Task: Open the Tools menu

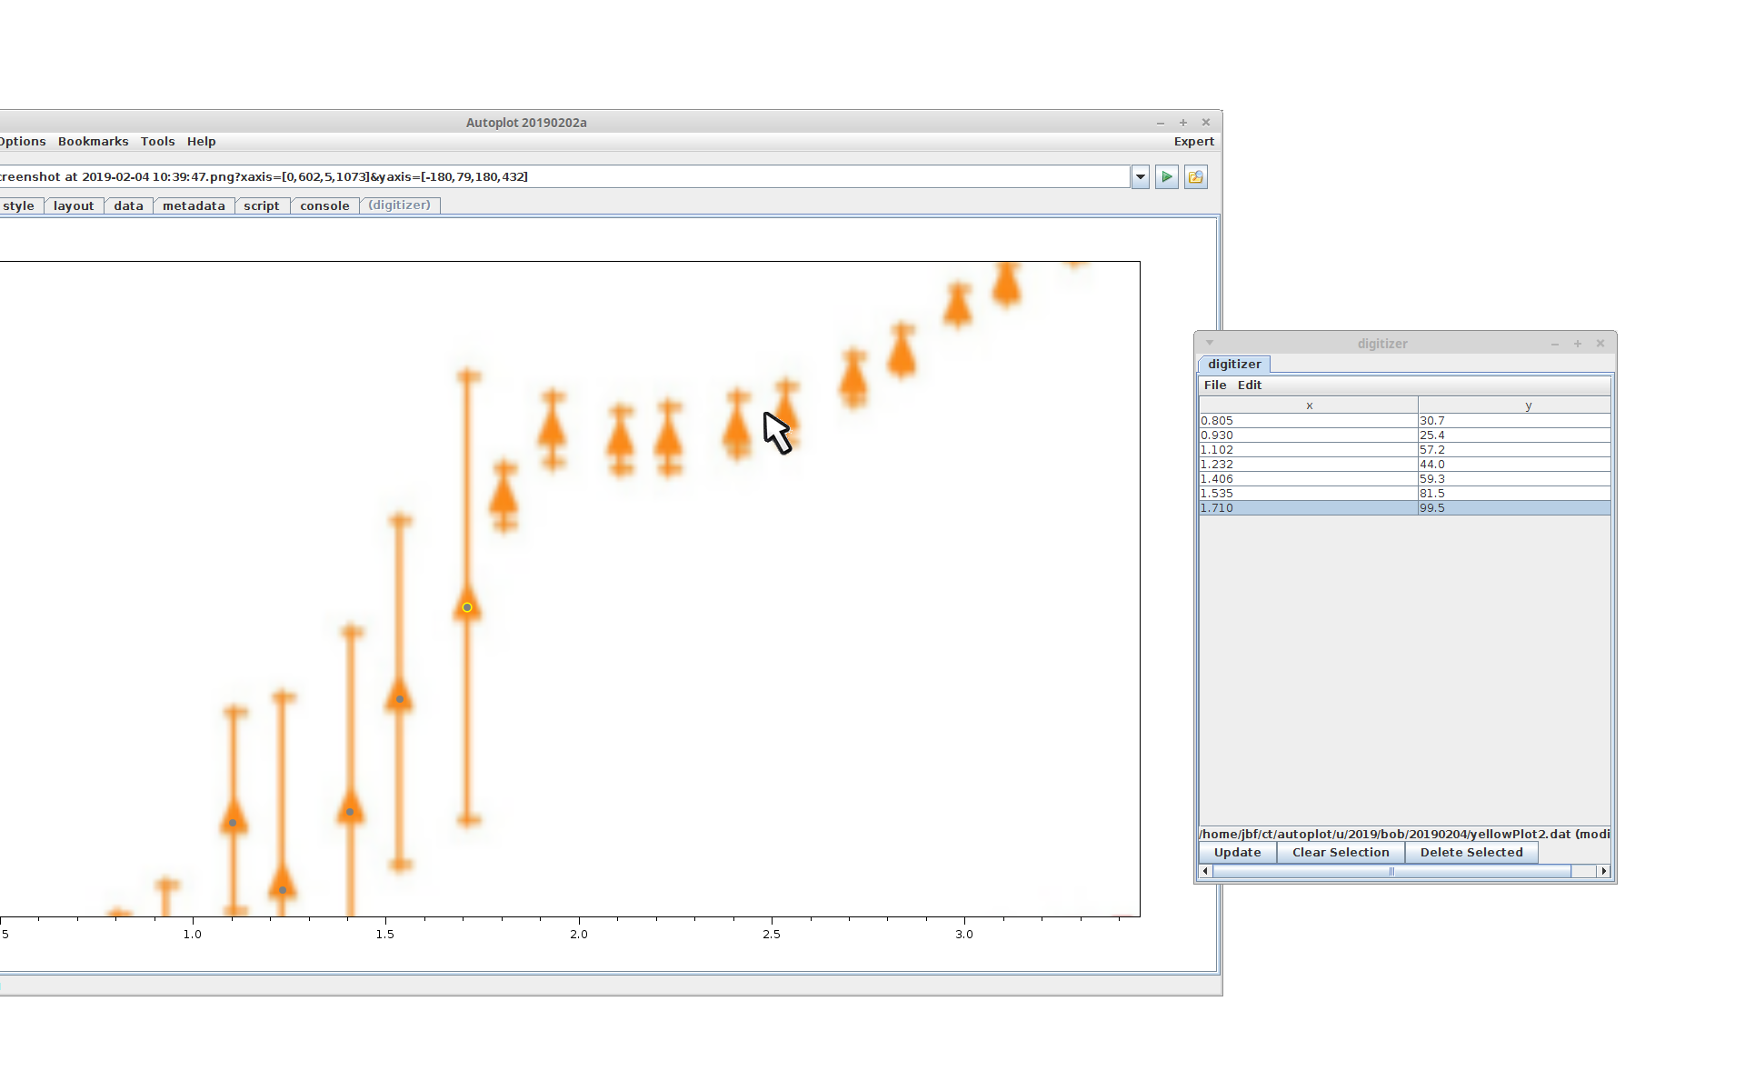Action: 158,142
